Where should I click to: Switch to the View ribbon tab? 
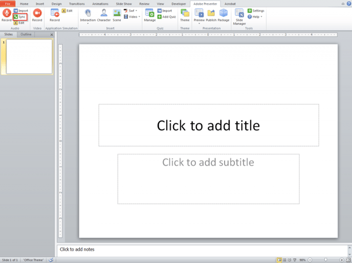coord(160,4)
